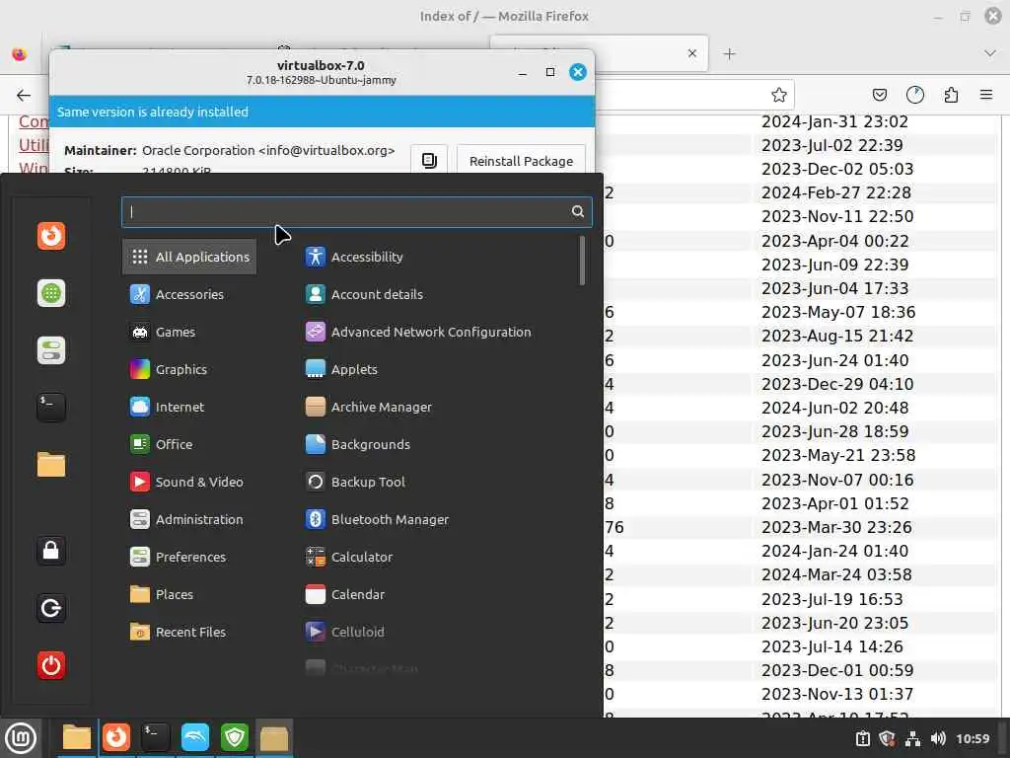Click the date 2024-Feb-27 22:28
Image resolution: width=1010 pixels, height=758 pixels.
pos(836,192)
